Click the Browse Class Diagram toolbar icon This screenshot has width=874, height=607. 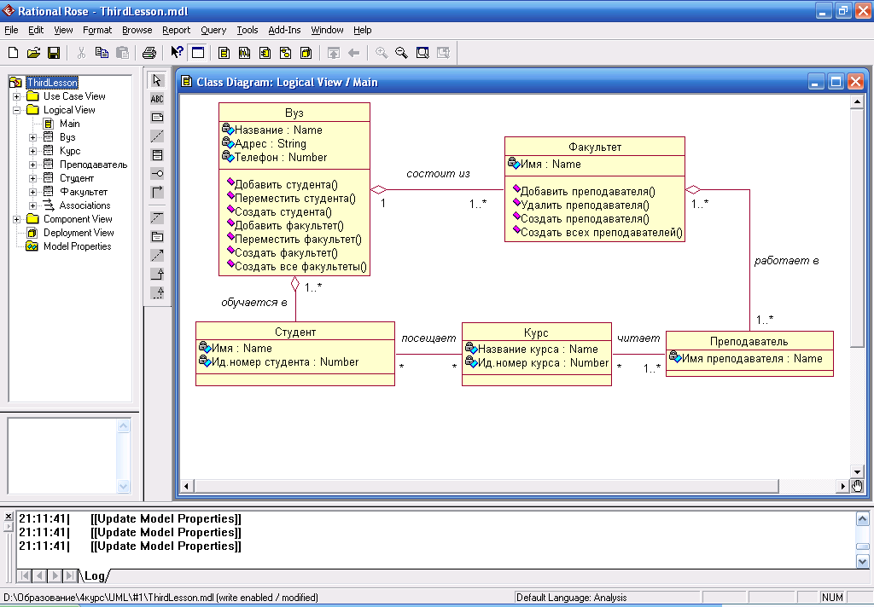(x=224, y=53)
